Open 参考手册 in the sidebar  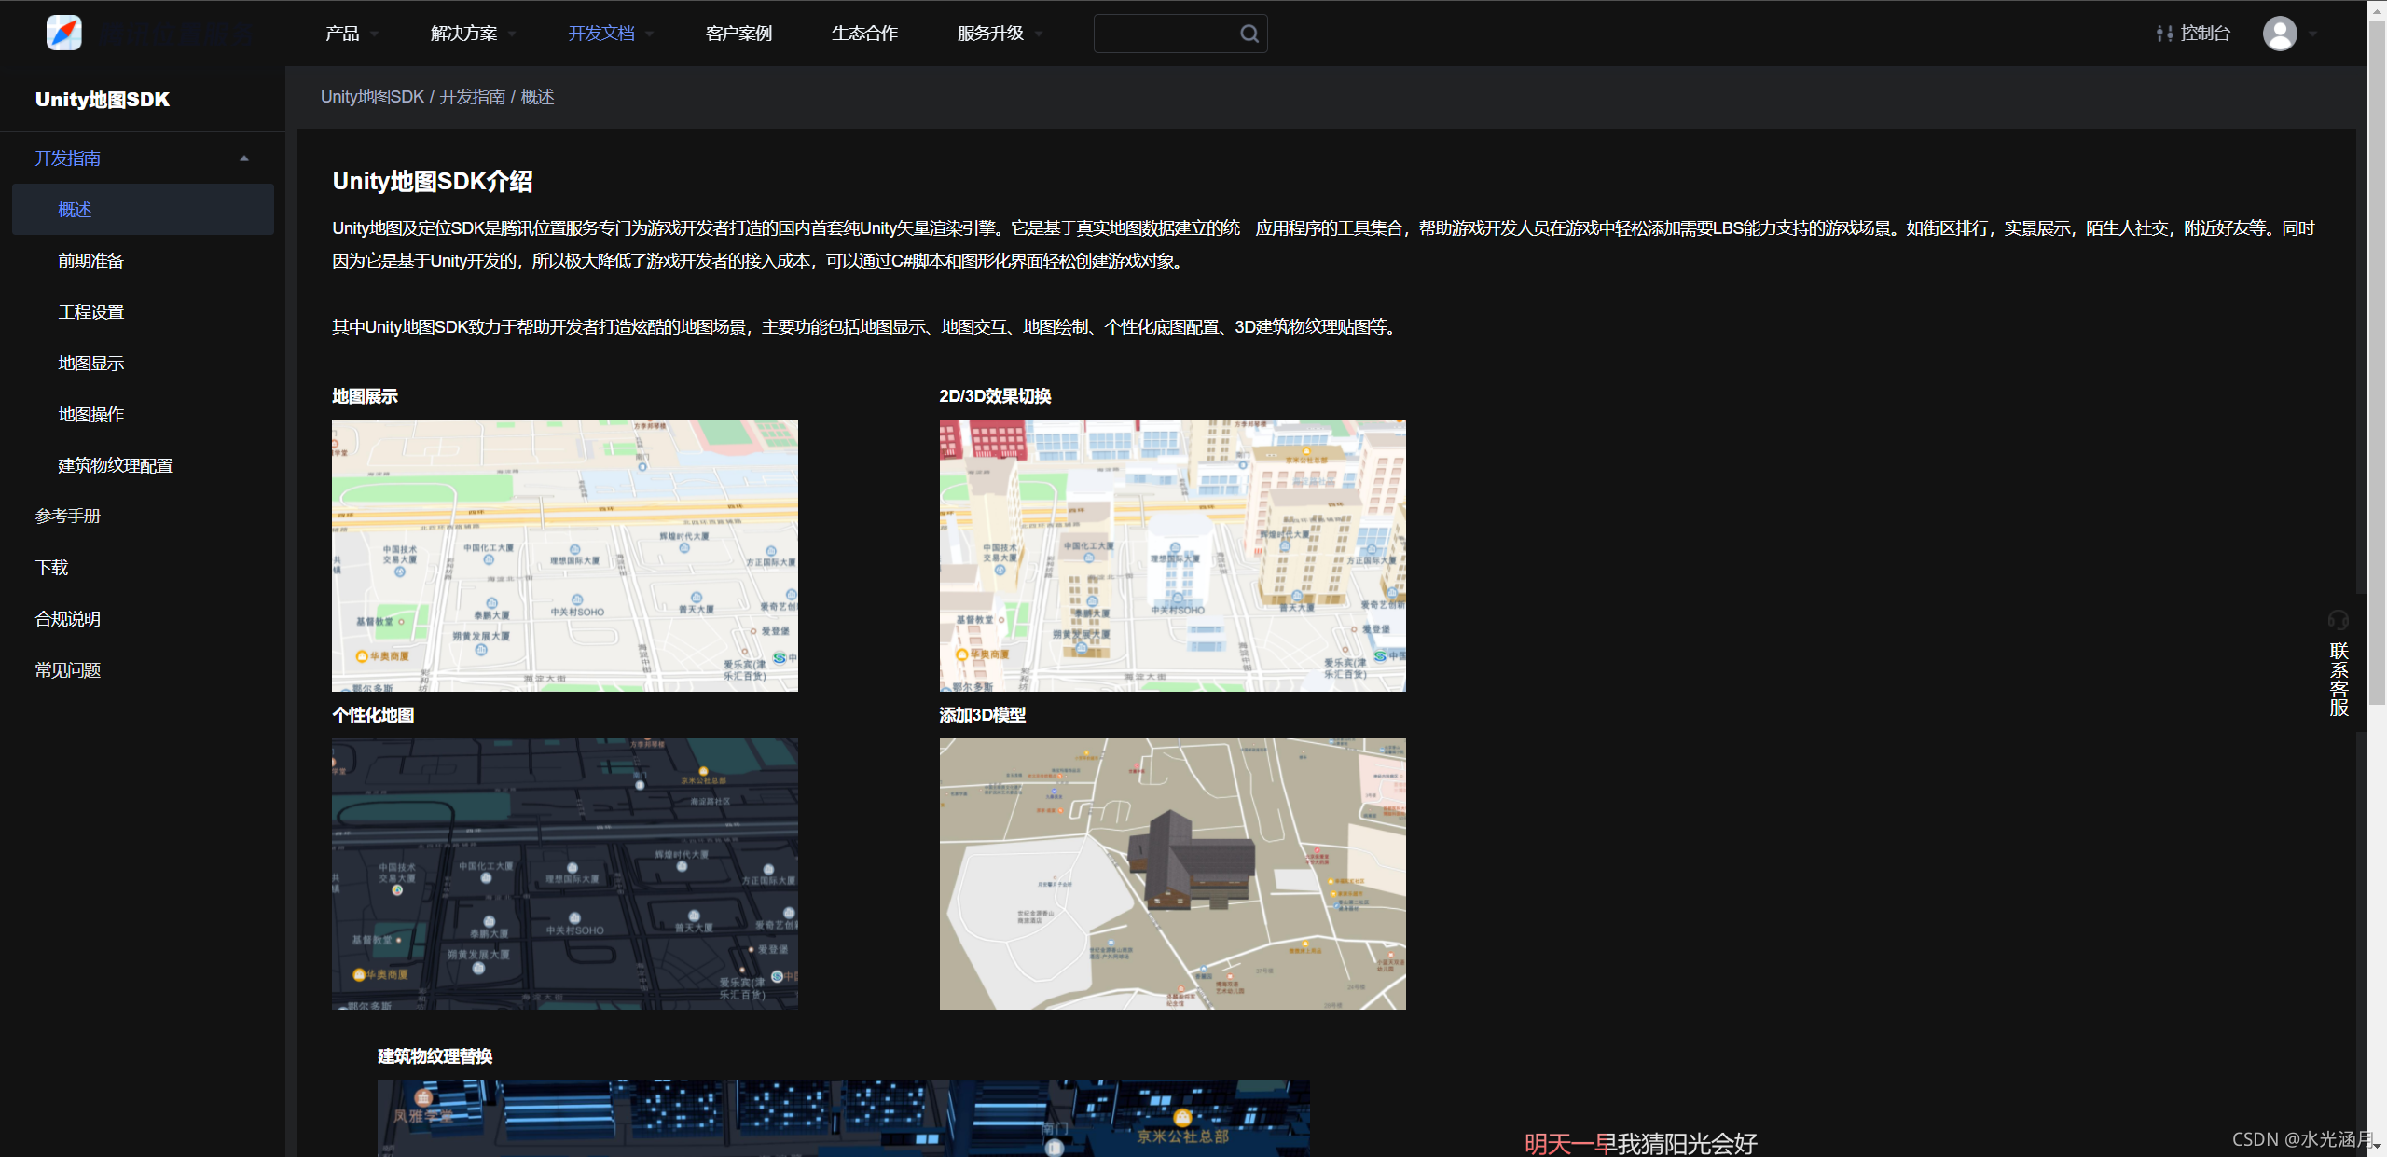click(67, 517)
